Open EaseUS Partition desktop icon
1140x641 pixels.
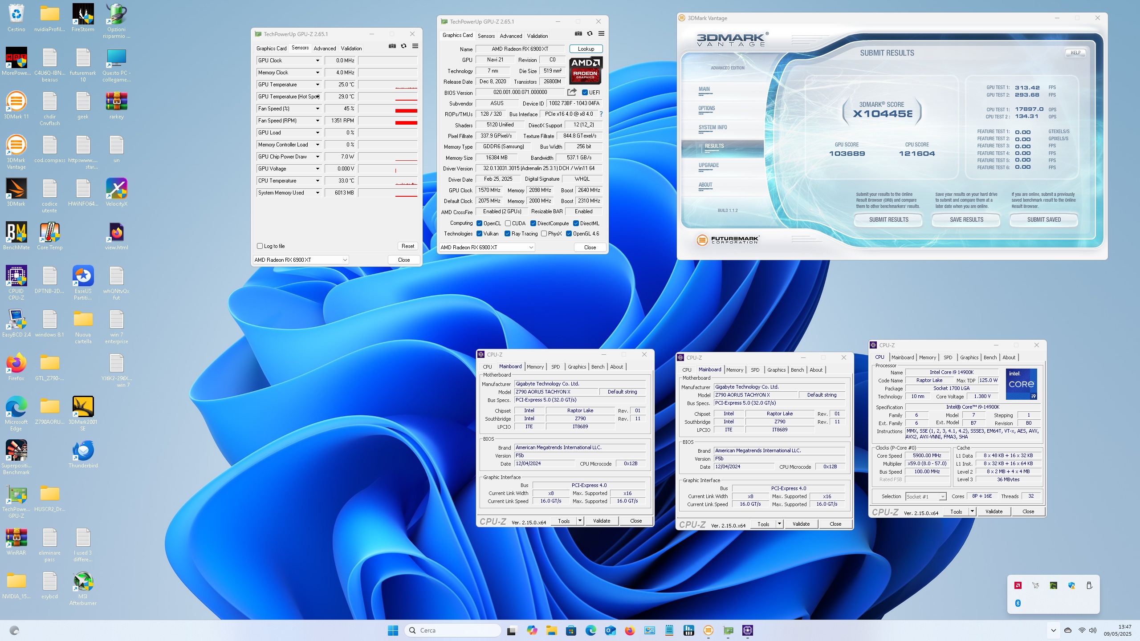pyautogui.click(x=83, y=283)
